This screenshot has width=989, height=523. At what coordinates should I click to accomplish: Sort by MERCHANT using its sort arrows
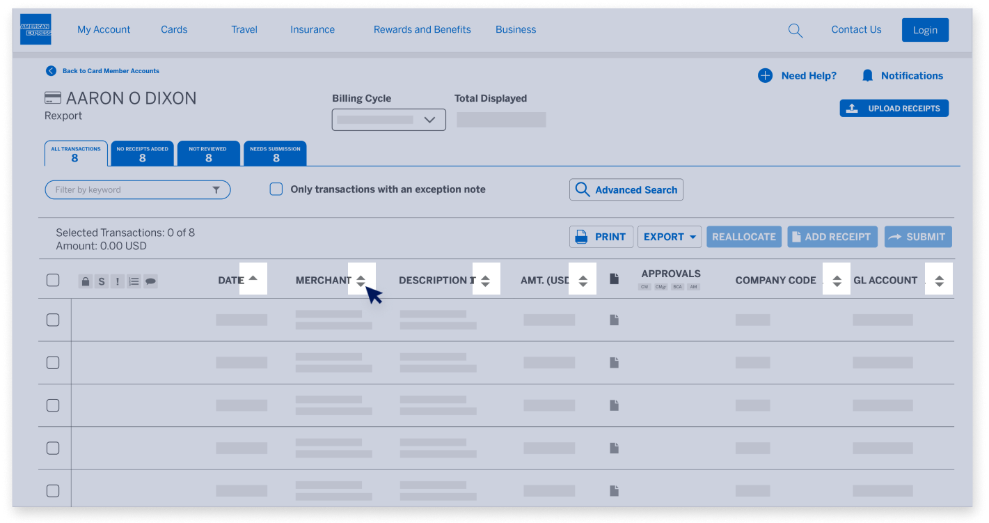[x=361, y=280]
